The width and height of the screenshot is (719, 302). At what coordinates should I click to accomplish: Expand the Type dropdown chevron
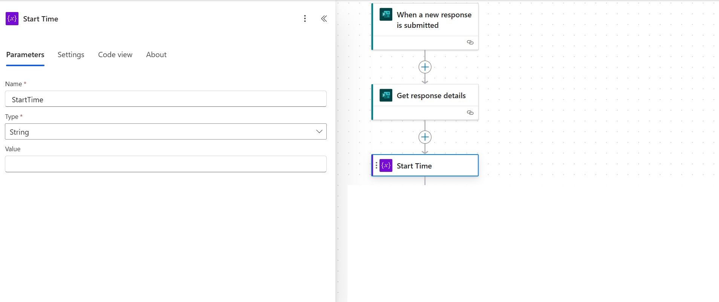point(319,132)
